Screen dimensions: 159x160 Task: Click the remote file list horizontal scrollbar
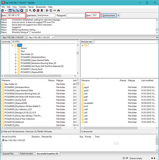110,128
